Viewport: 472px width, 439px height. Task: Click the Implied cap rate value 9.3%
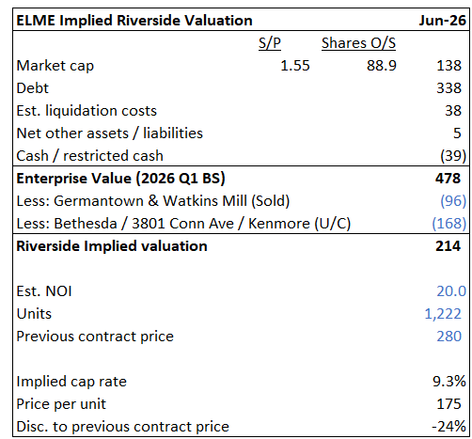tap(449, 382)
